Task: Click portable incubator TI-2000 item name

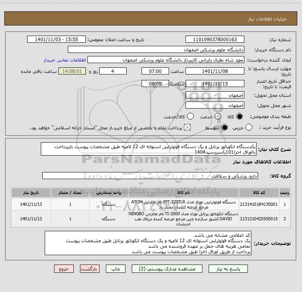Action: coord(184,219)
